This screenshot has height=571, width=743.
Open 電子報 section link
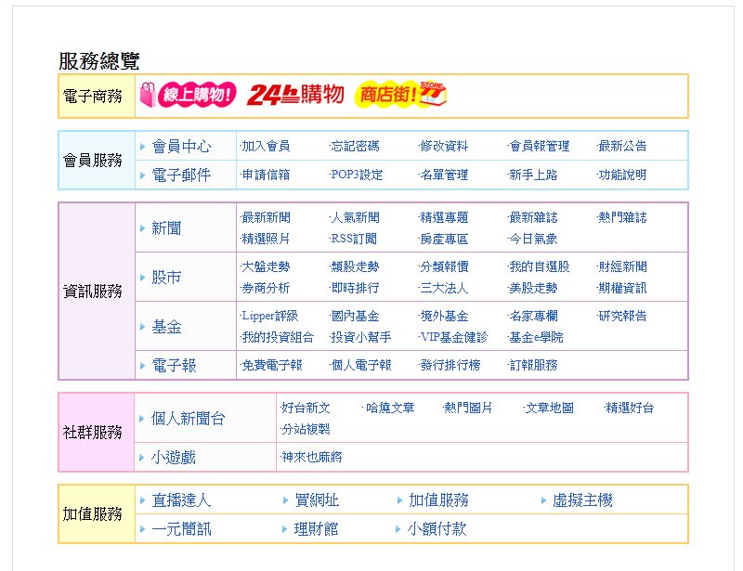tap(174, 365)
